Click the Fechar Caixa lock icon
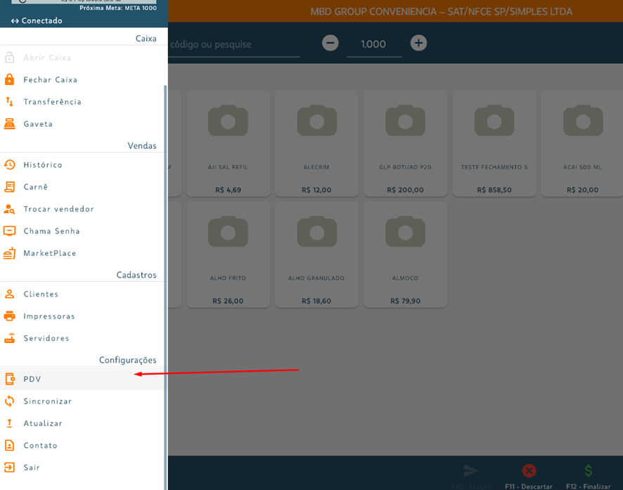623x490 pixels. pyautogui.click(x=10, y=79)
